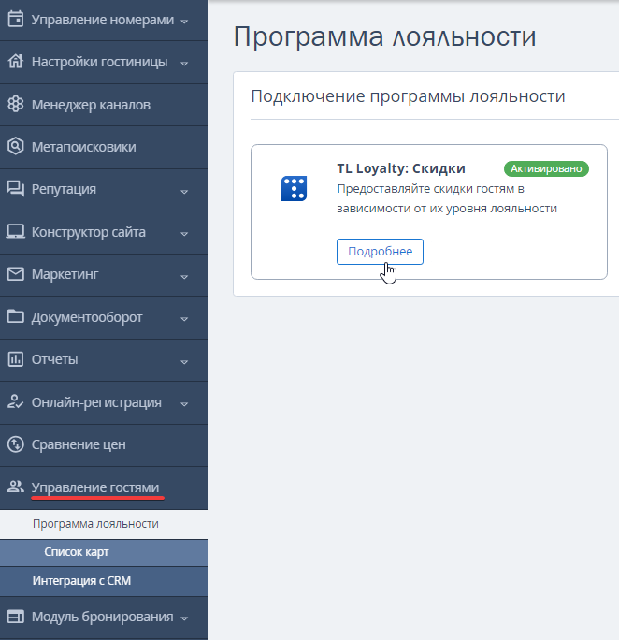
Task: Open Менеджер каналов menu item
Action: pos(104,105)
